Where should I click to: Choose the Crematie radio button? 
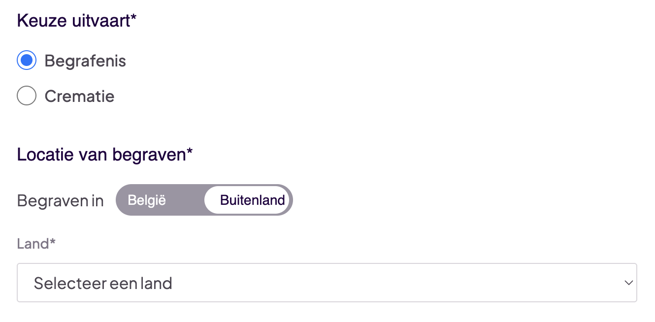coord(27,96)
